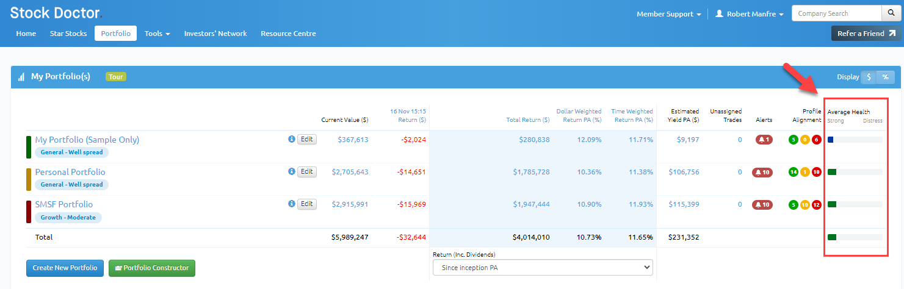This screenshot has height=289, width=904.
Task: Click red alignment circle 10 in Personal Portfolio
Action: tap(816, 172)
